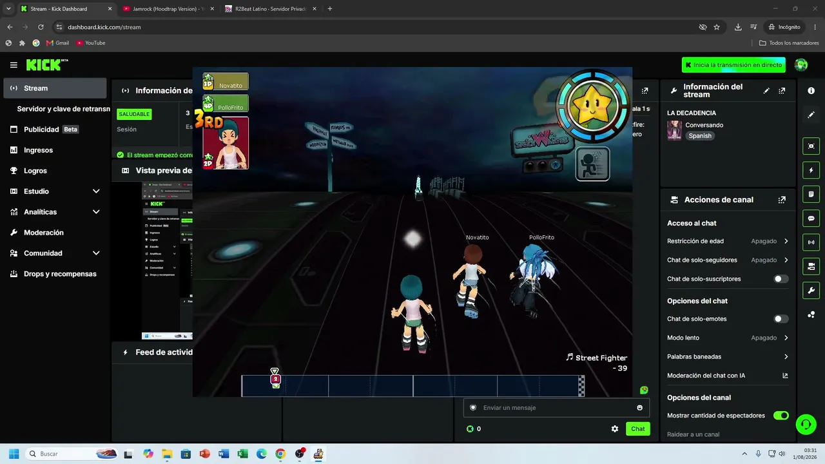Open Chrome downloads icon
825x464 pixels.
tap(738, 27)
